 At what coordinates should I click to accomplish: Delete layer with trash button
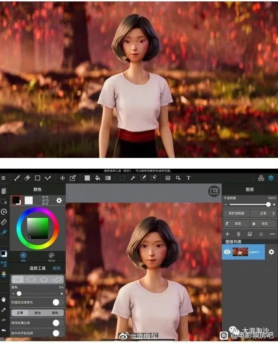coord(239,234)
